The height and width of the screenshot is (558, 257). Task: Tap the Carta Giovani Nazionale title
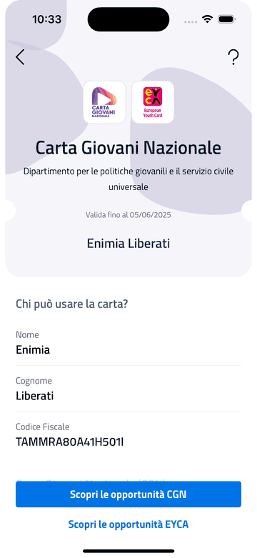[x=128, y=148]
